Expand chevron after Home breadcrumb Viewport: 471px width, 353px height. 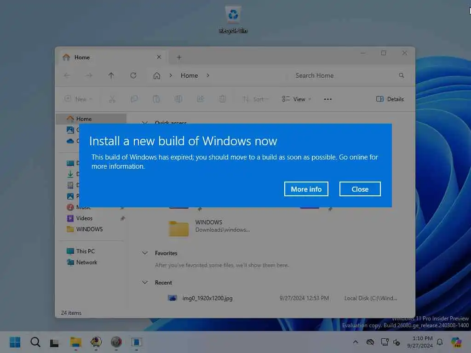click(x=208, y=76)
